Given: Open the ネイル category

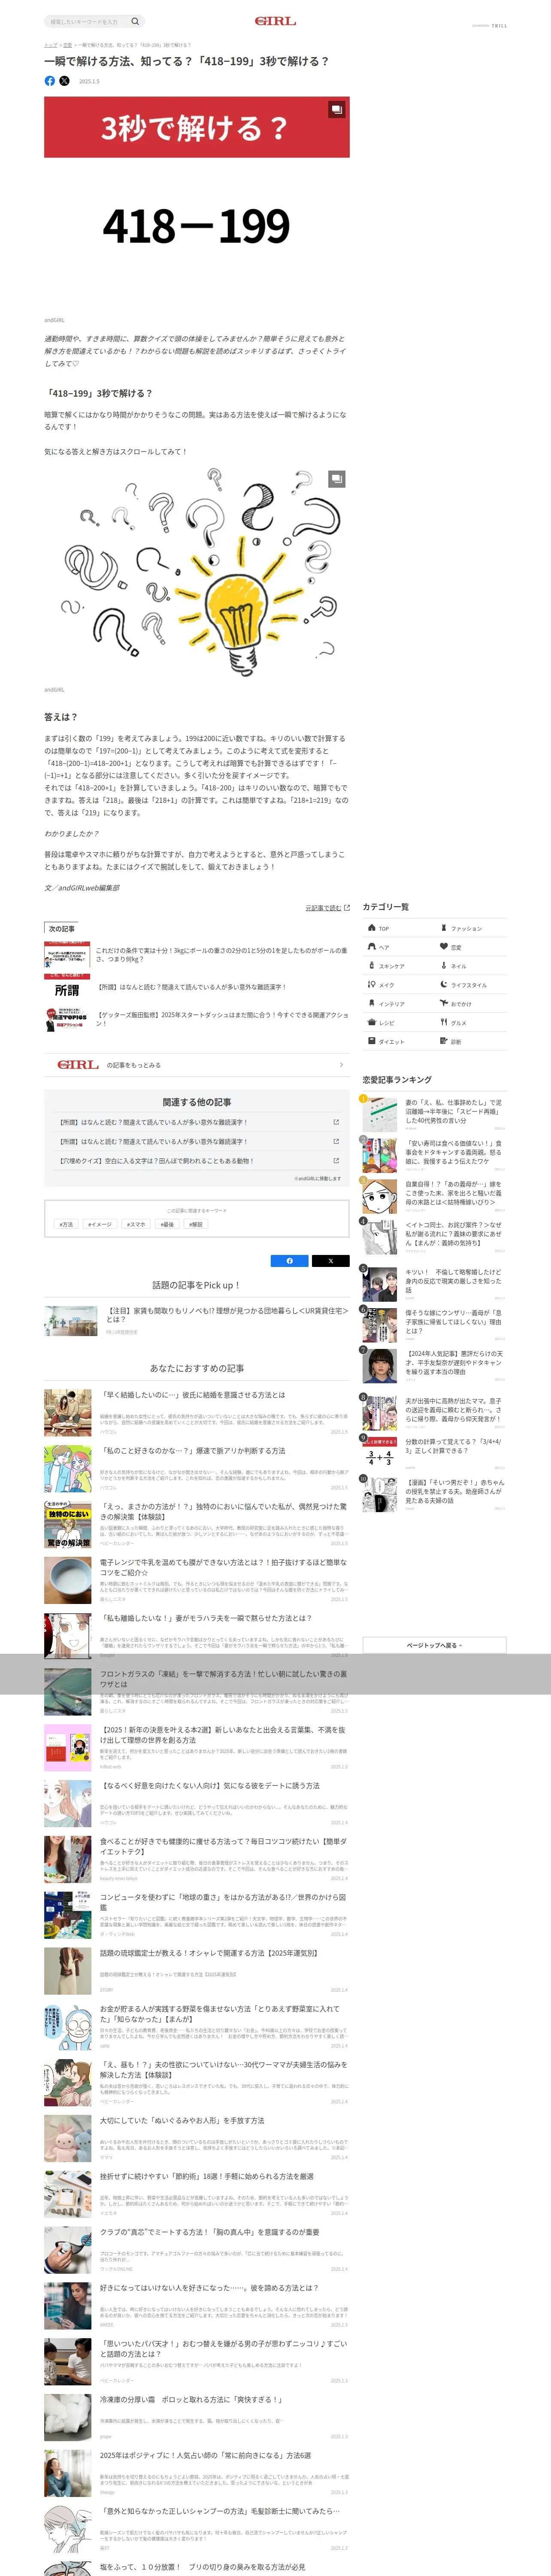Looking at the screenshot, I should click(470, 966).
